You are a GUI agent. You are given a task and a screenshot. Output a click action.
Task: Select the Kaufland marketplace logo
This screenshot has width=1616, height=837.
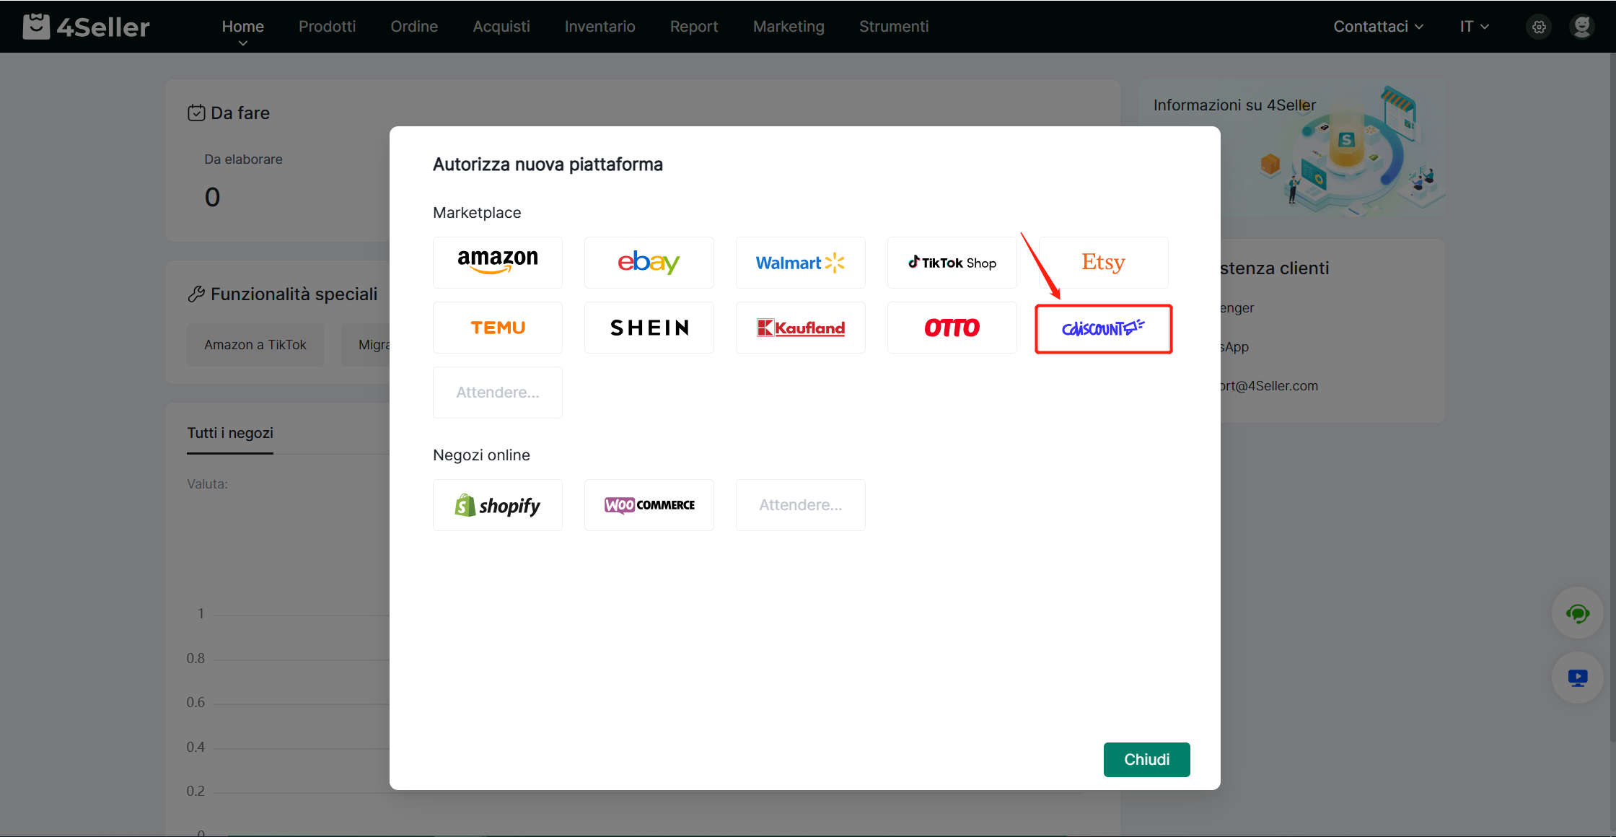(800, 328)
